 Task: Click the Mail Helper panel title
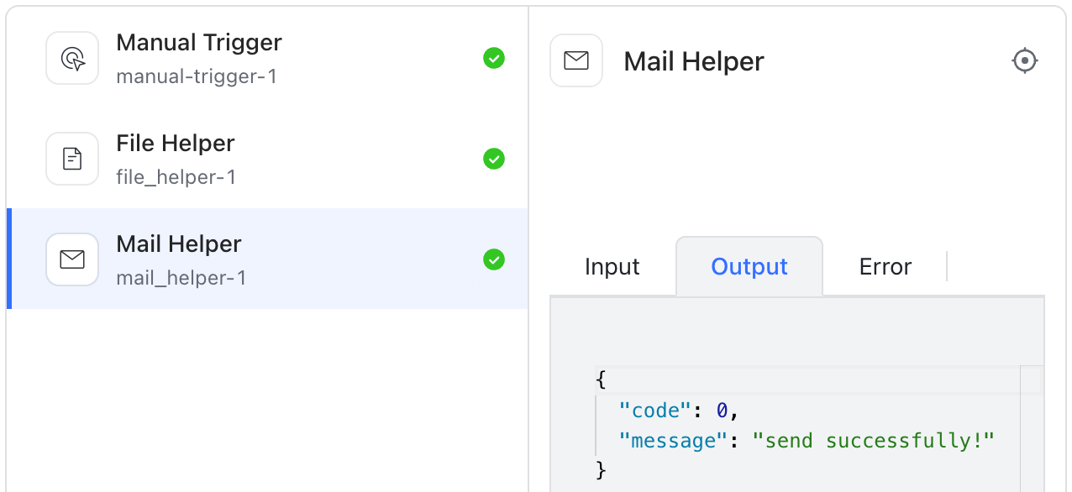coord(693,60)
